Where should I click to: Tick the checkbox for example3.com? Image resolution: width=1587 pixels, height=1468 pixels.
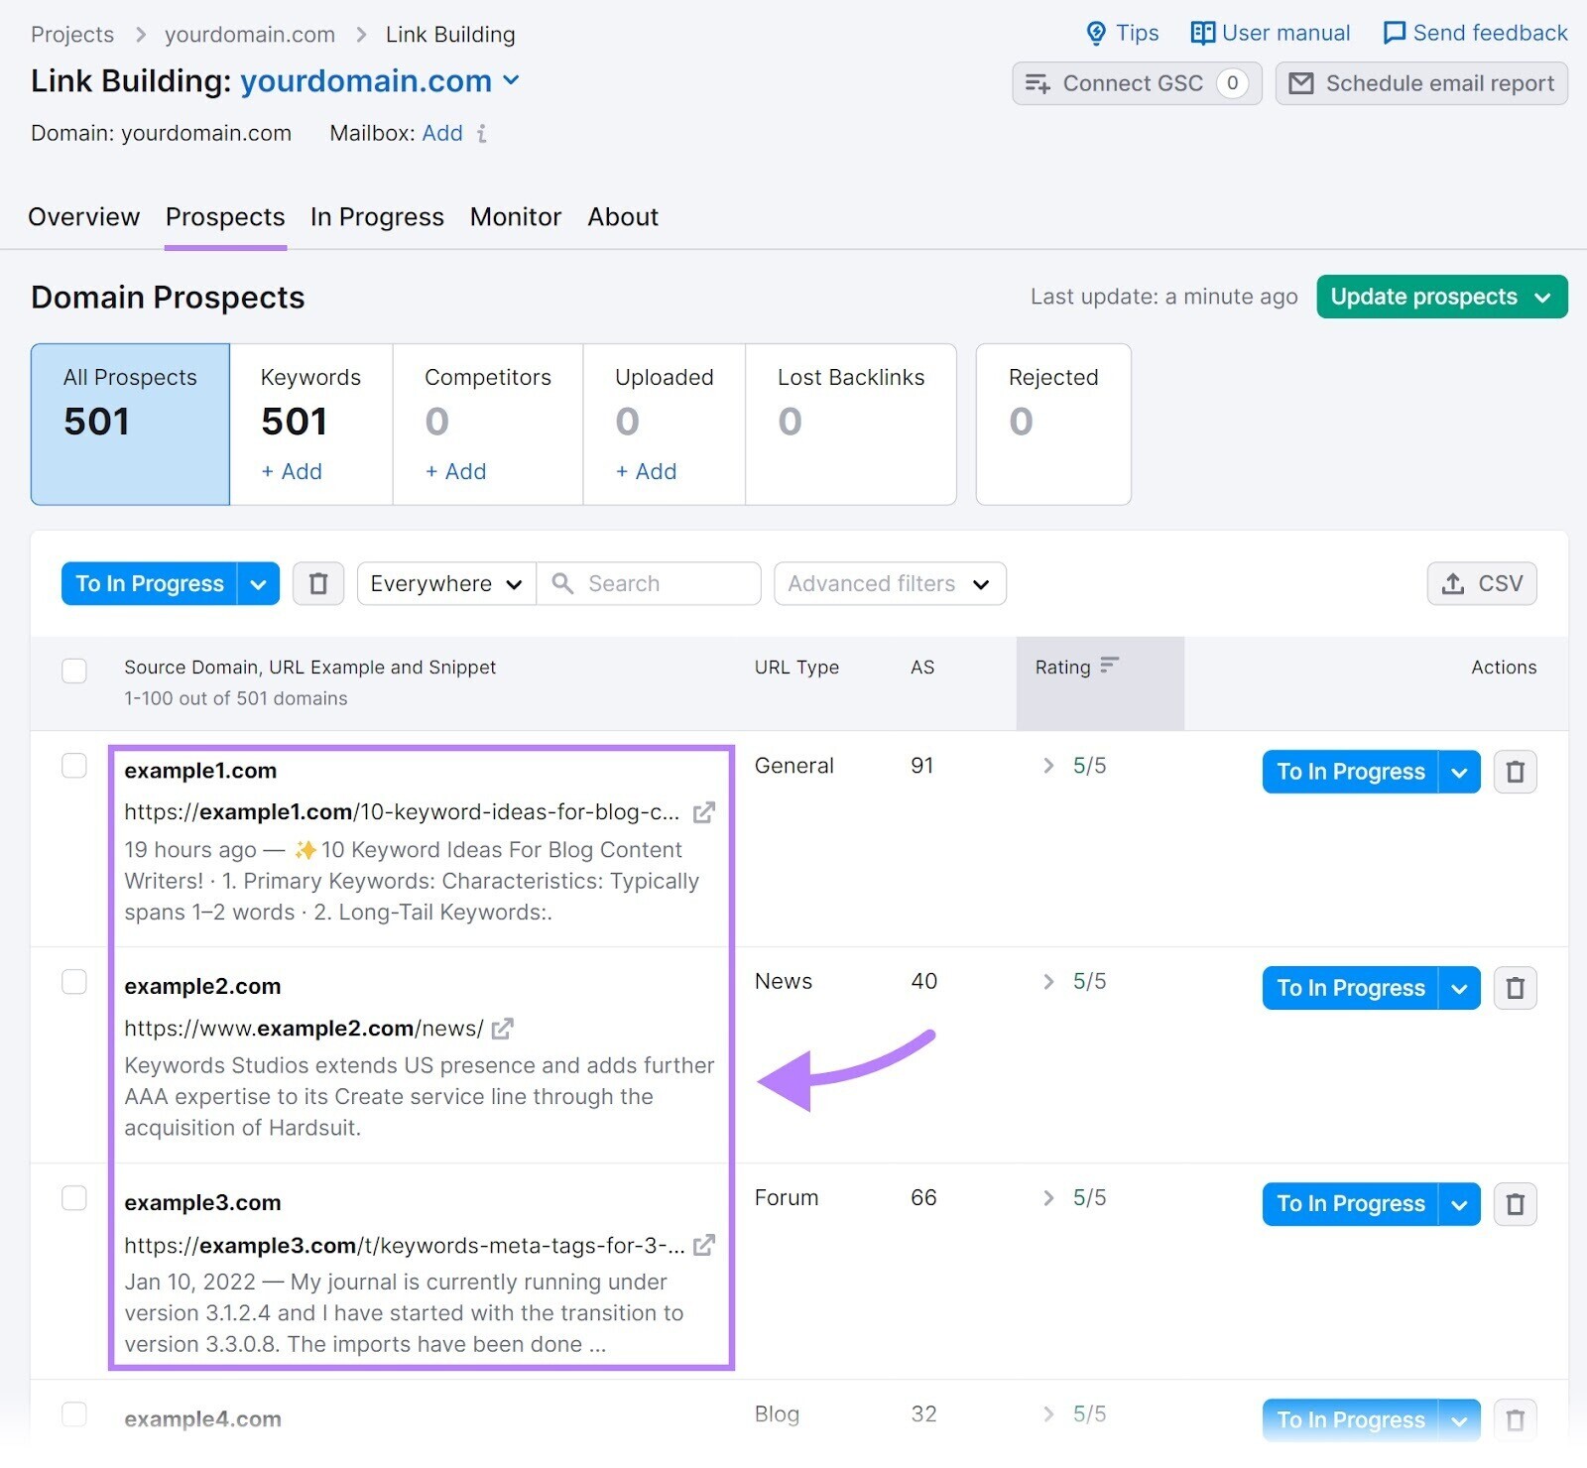(73, 1198)
